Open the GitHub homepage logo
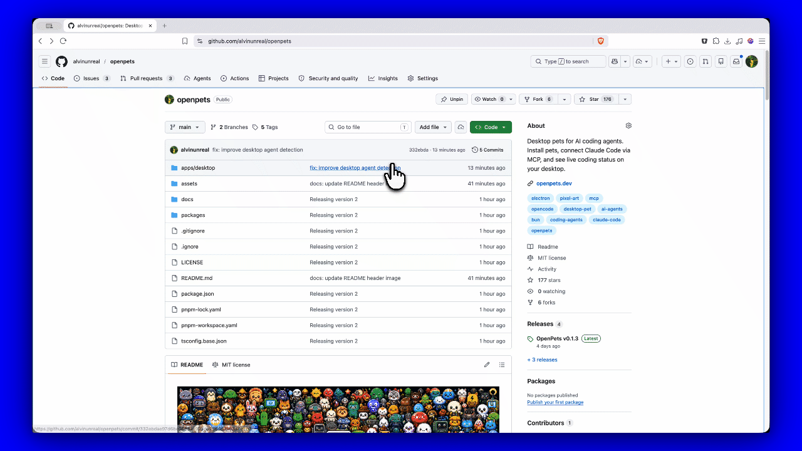Viewport: 802px width, 451px height. coord(61,61)
